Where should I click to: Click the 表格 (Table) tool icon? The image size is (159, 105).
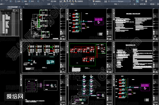click(52, 1)
